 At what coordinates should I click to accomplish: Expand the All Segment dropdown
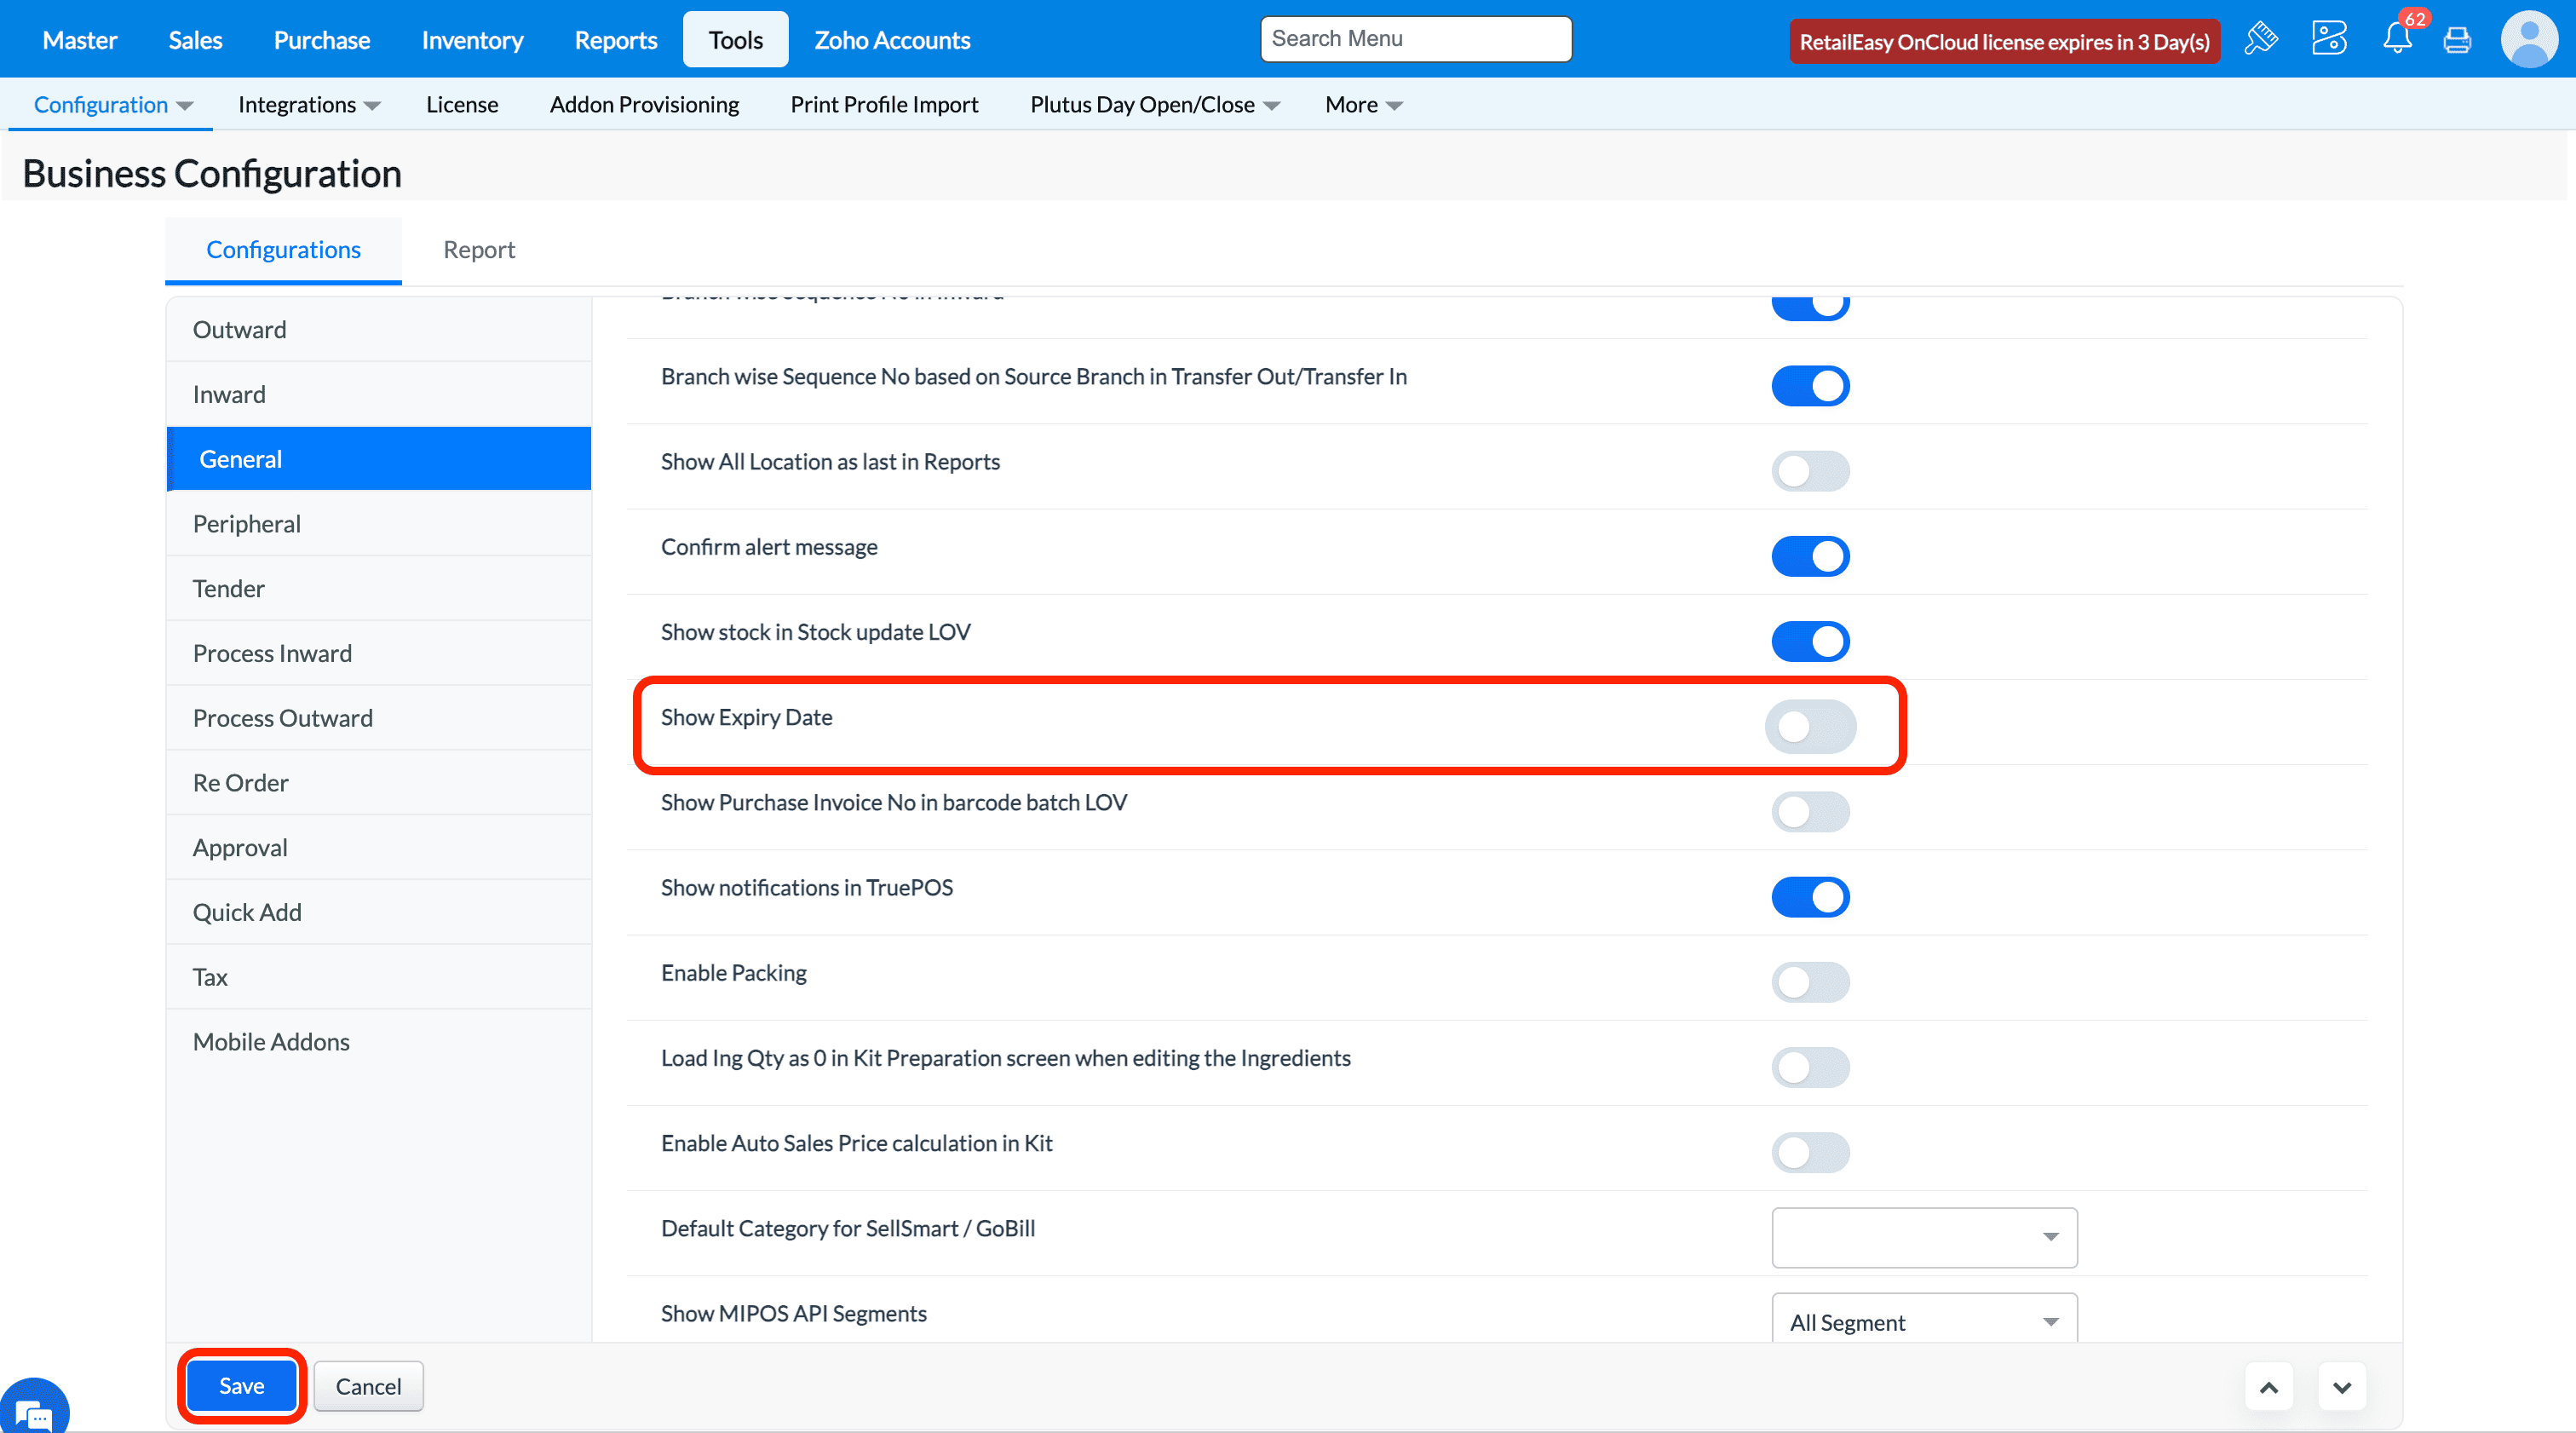coord(1924,1321)
